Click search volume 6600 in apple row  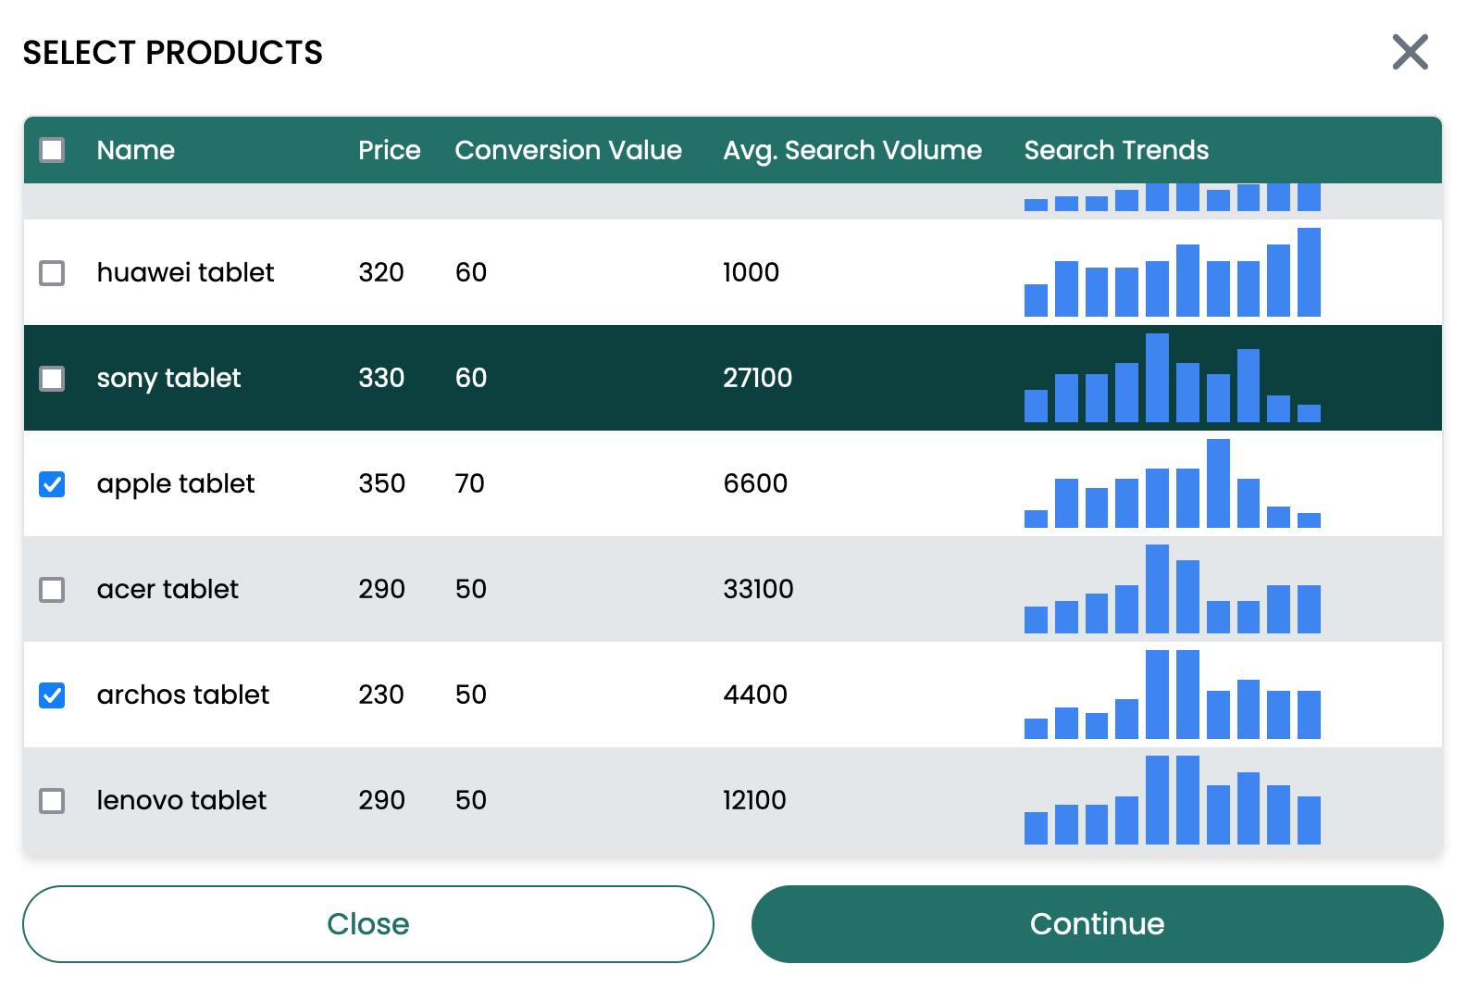pyautogui.click(x=755, y=483)
